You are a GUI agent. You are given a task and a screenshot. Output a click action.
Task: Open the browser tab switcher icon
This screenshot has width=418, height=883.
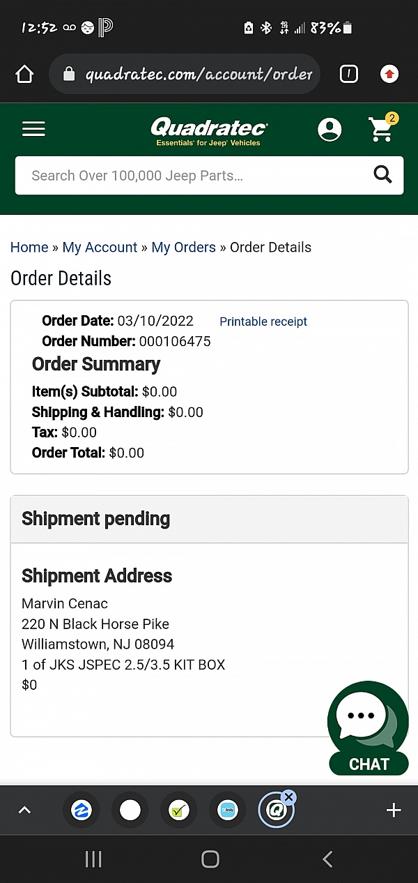click(x=348, y=74)
